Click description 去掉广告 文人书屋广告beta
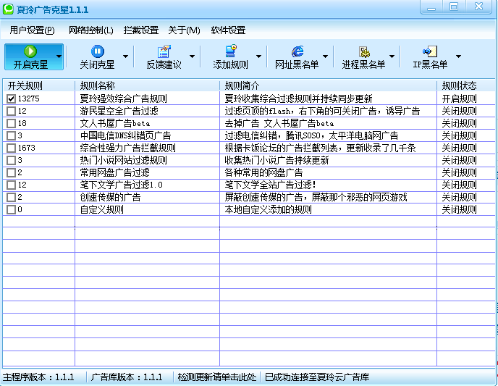The image size is (498, 386). tap(279, 124)
